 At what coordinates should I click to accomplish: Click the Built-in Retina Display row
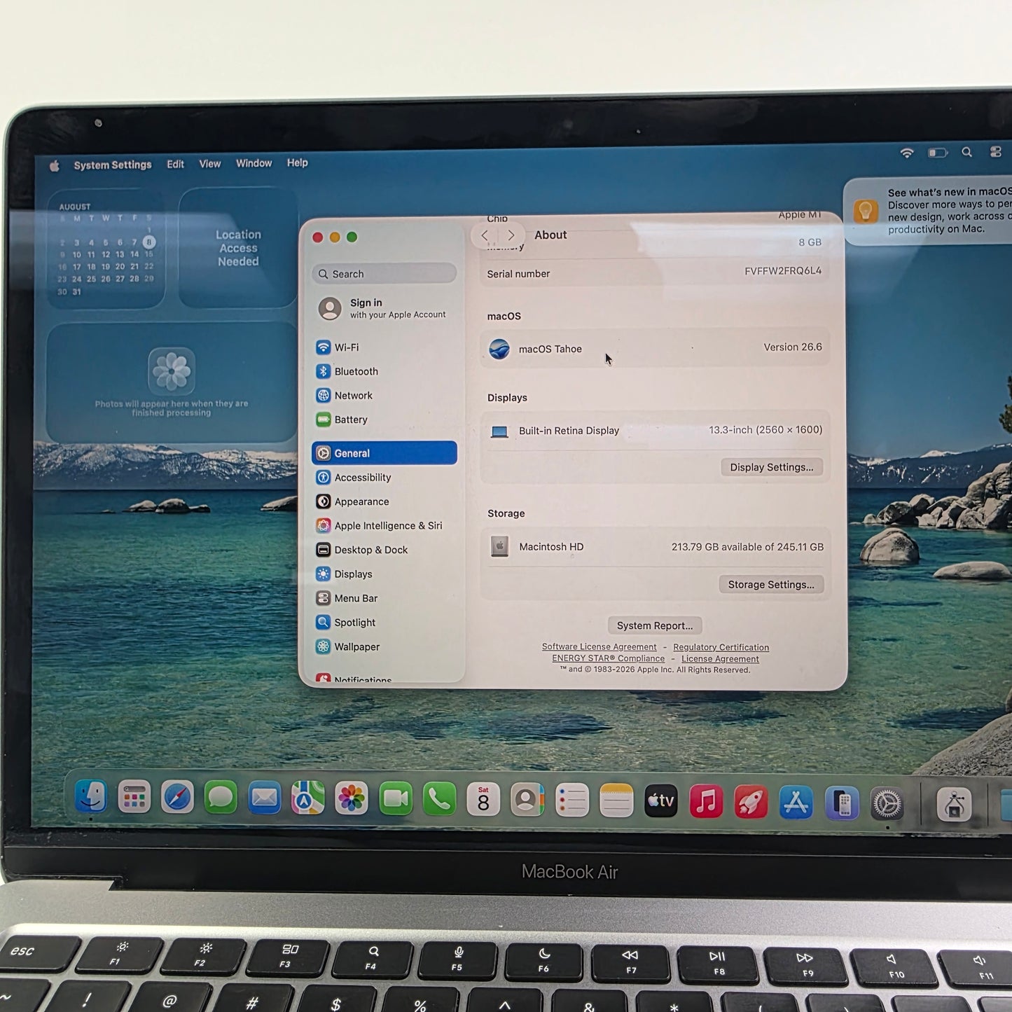(x=655, y=431)
